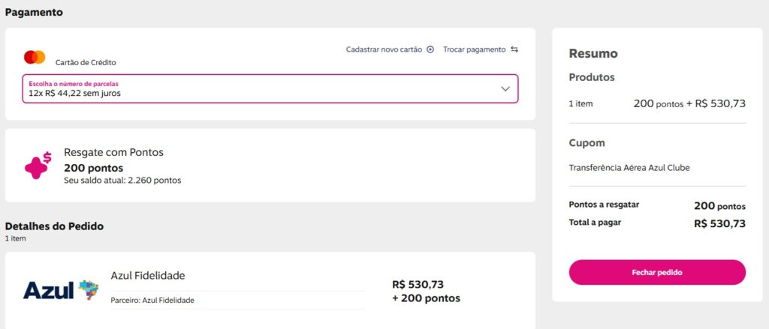Click the Mastercard logo icon

coord(35,58)
